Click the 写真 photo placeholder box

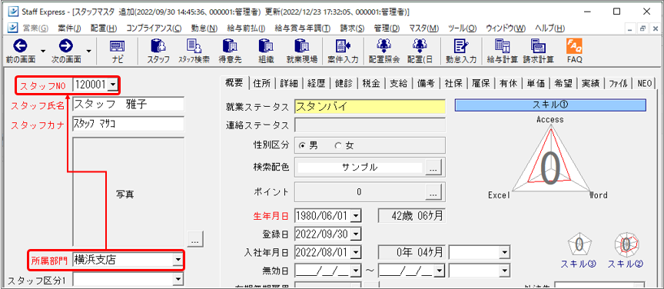click(x=129, y=191)
